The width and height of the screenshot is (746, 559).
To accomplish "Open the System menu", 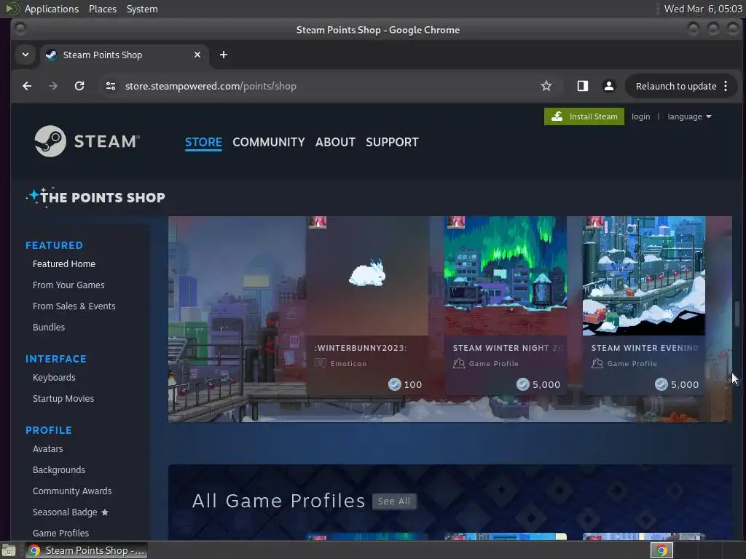I will pyautogui.click(x=142, y=9).
